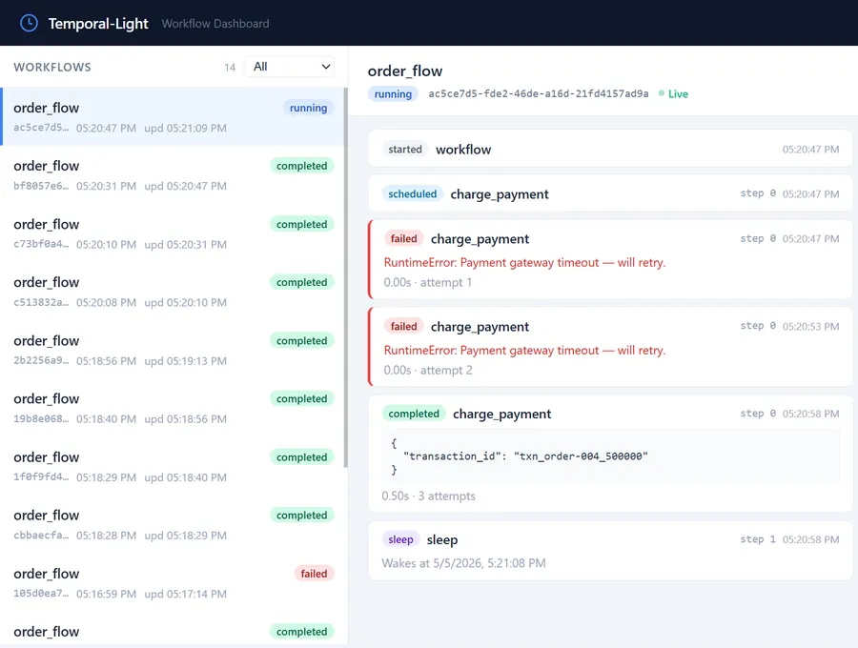Click the step 1 label on the sleep event

(758, 539)
